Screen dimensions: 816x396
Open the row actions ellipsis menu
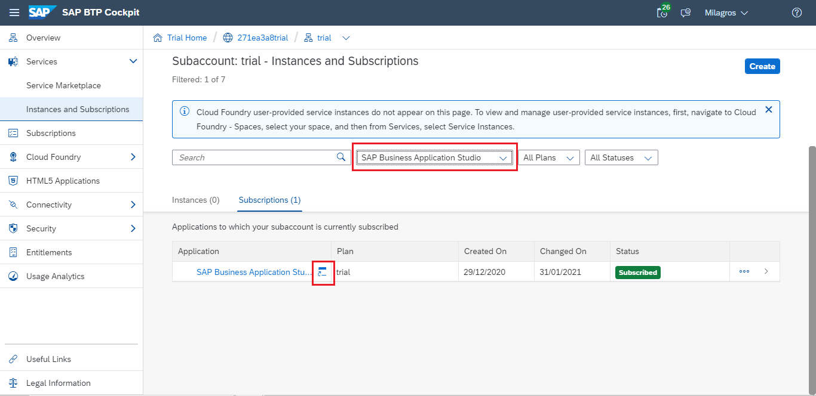744,271
